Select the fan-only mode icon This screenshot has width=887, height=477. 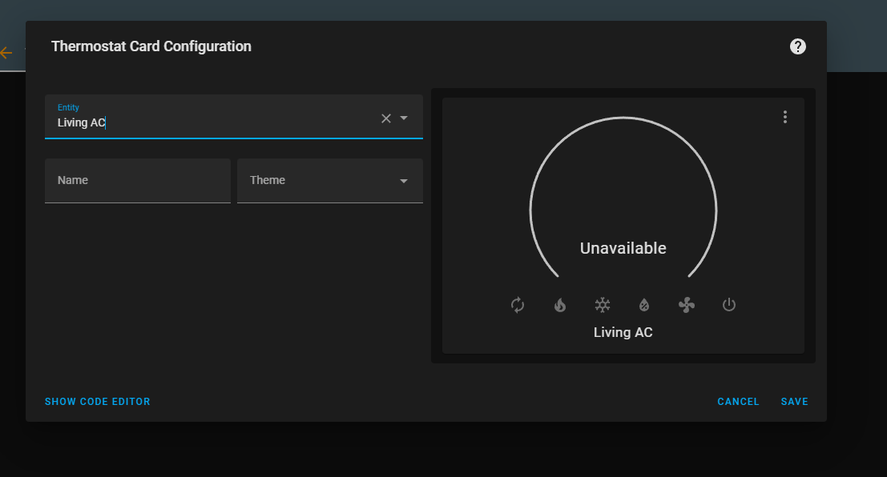click(x=687, y=305)
